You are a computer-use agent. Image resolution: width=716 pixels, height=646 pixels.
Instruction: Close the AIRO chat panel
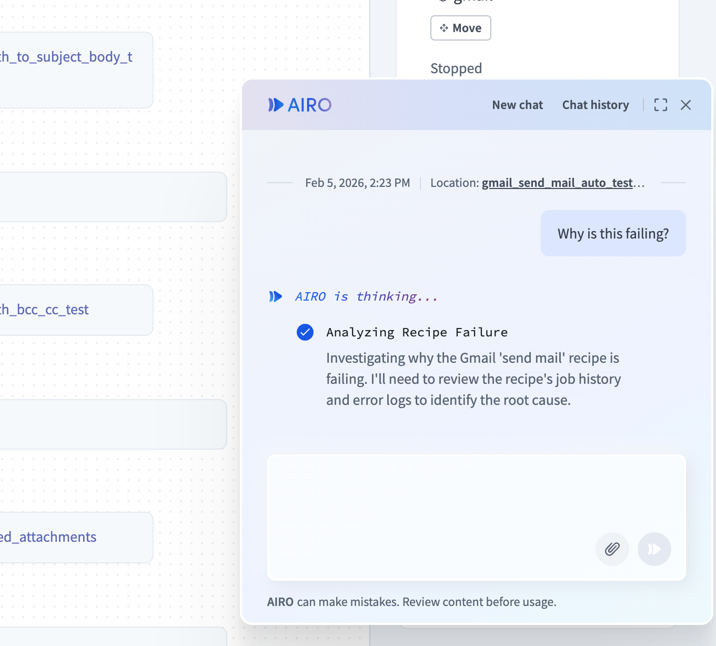[685, 105]
